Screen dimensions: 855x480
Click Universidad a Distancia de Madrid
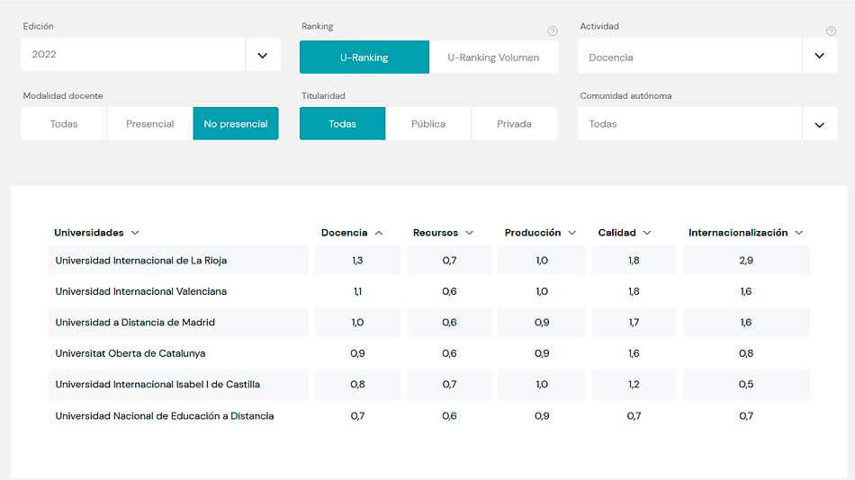(x=135, y=323)
